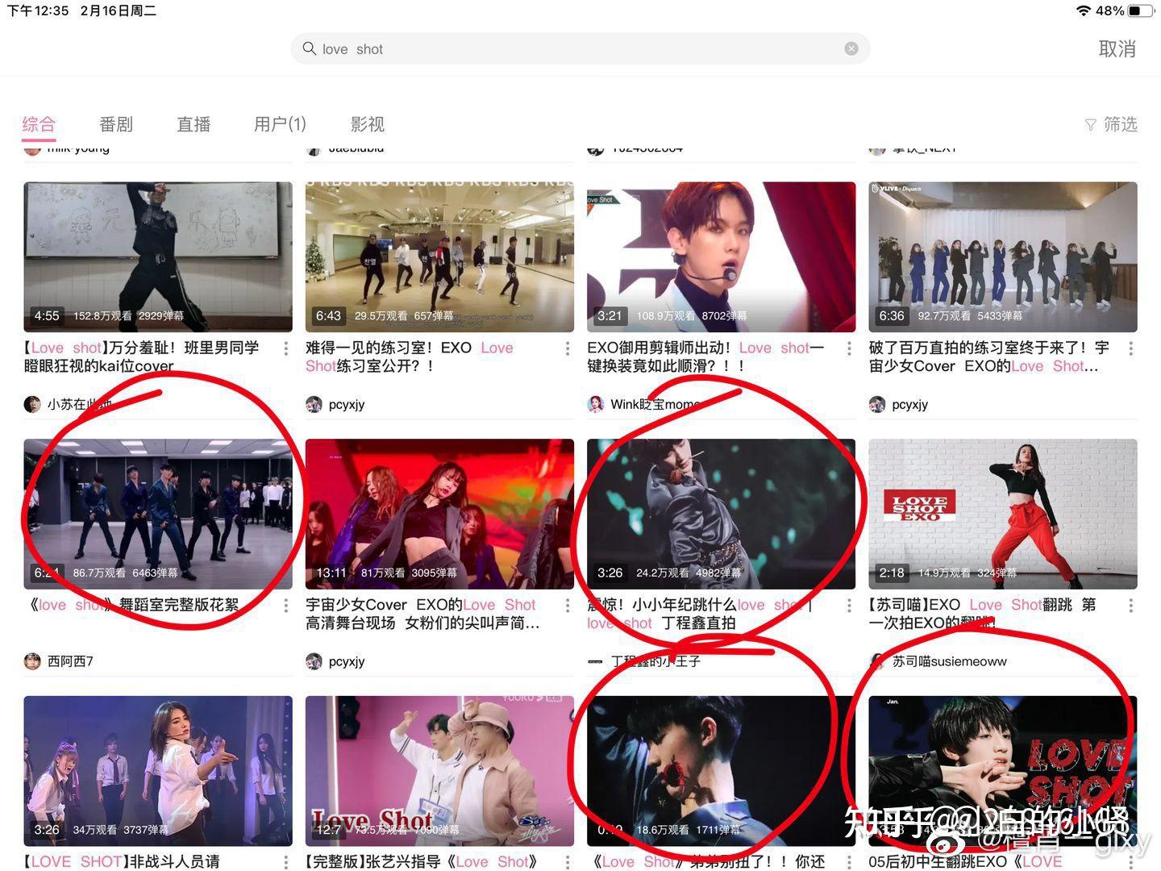Open more options for 舞蹈室完整版花絮 video
Image resolution: width=1161 pixels, height=871 pixels.
pos(285,605)
